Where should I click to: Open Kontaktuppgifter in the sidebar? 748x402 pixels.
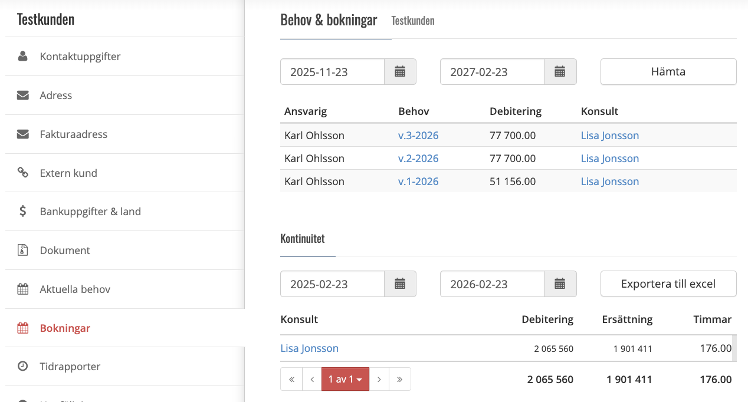[124, 57]
